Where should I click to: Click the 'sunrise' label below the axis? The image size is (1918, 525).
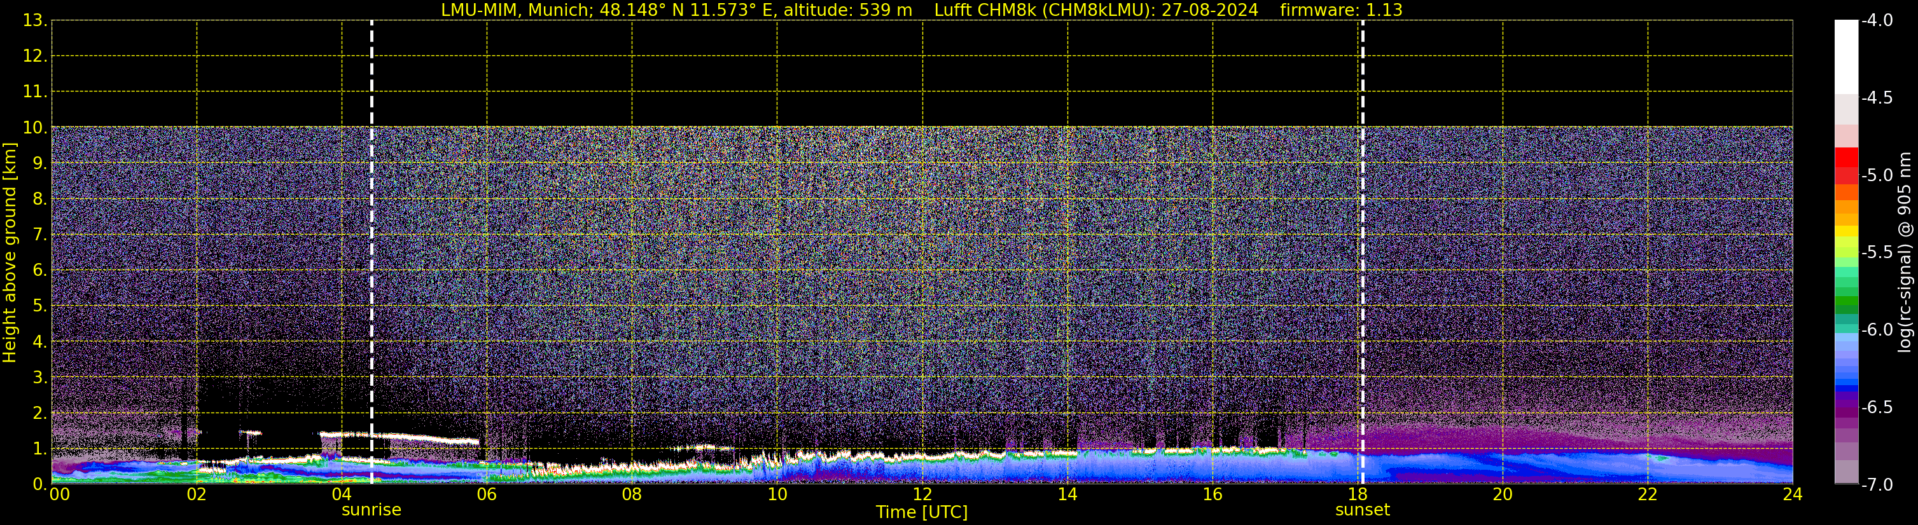[x=372, y=510]
